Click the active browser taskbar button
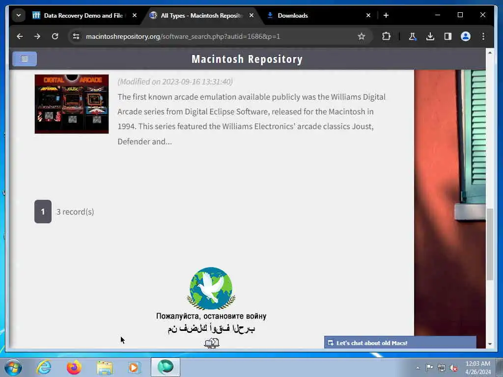The width and height of the screenshot is (503, 377). [166, 367]
